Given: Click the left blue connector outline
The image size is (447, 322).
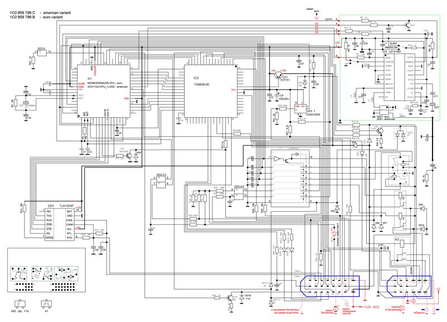Looking at the screenshot, I should tap(330, 286).
